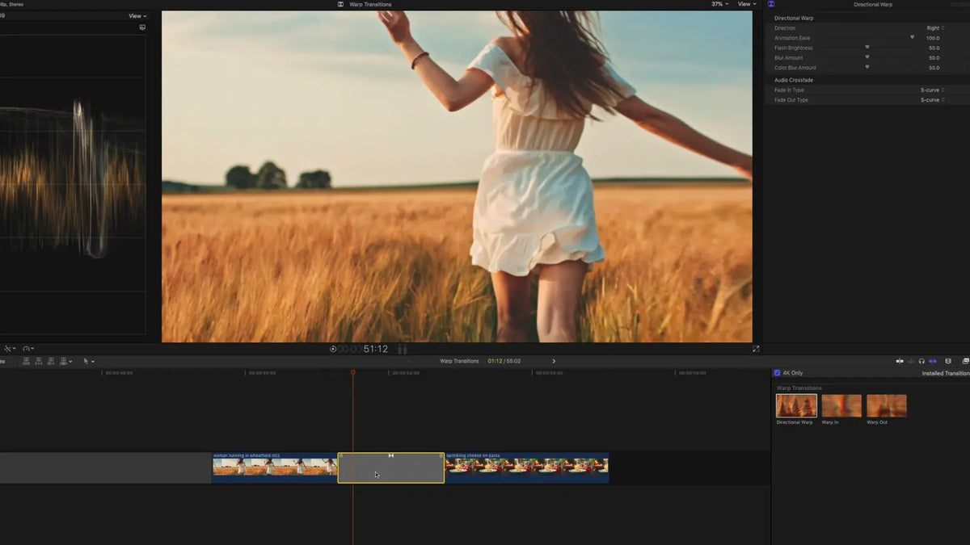970x545 pixels.
Task: Open the transform tools popup under scopes
Action: click(x=8, y=349)
